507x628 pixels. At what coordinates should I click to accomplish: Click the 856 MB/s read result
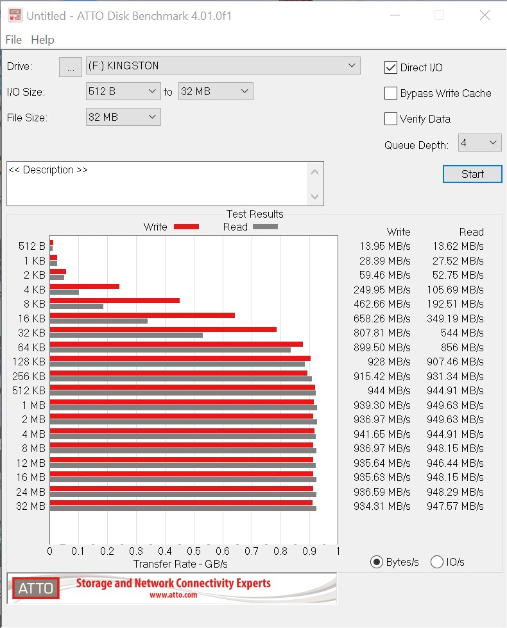point(462,347)
